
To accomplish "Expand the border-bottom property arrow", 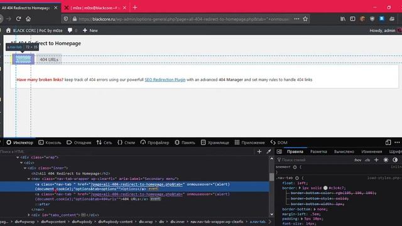I will pyautogui.click(x=315, y=209).
